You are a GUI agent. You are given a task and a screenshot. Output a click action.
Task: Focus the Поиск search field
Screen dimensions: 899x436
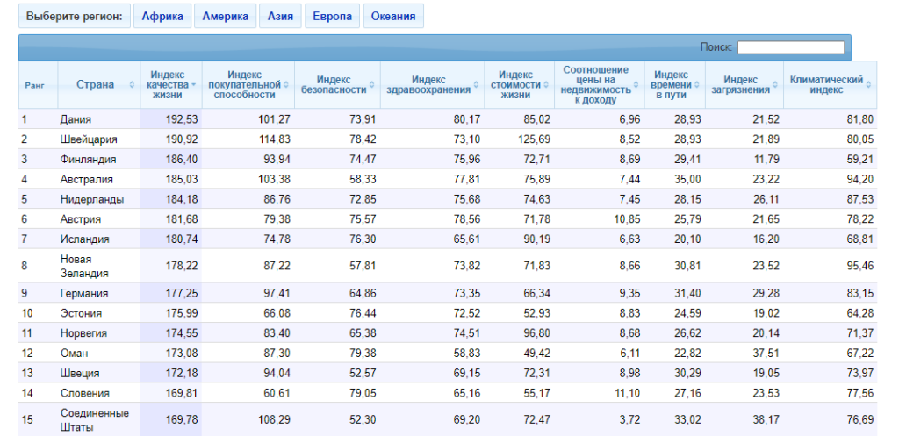tap(790, 47)
